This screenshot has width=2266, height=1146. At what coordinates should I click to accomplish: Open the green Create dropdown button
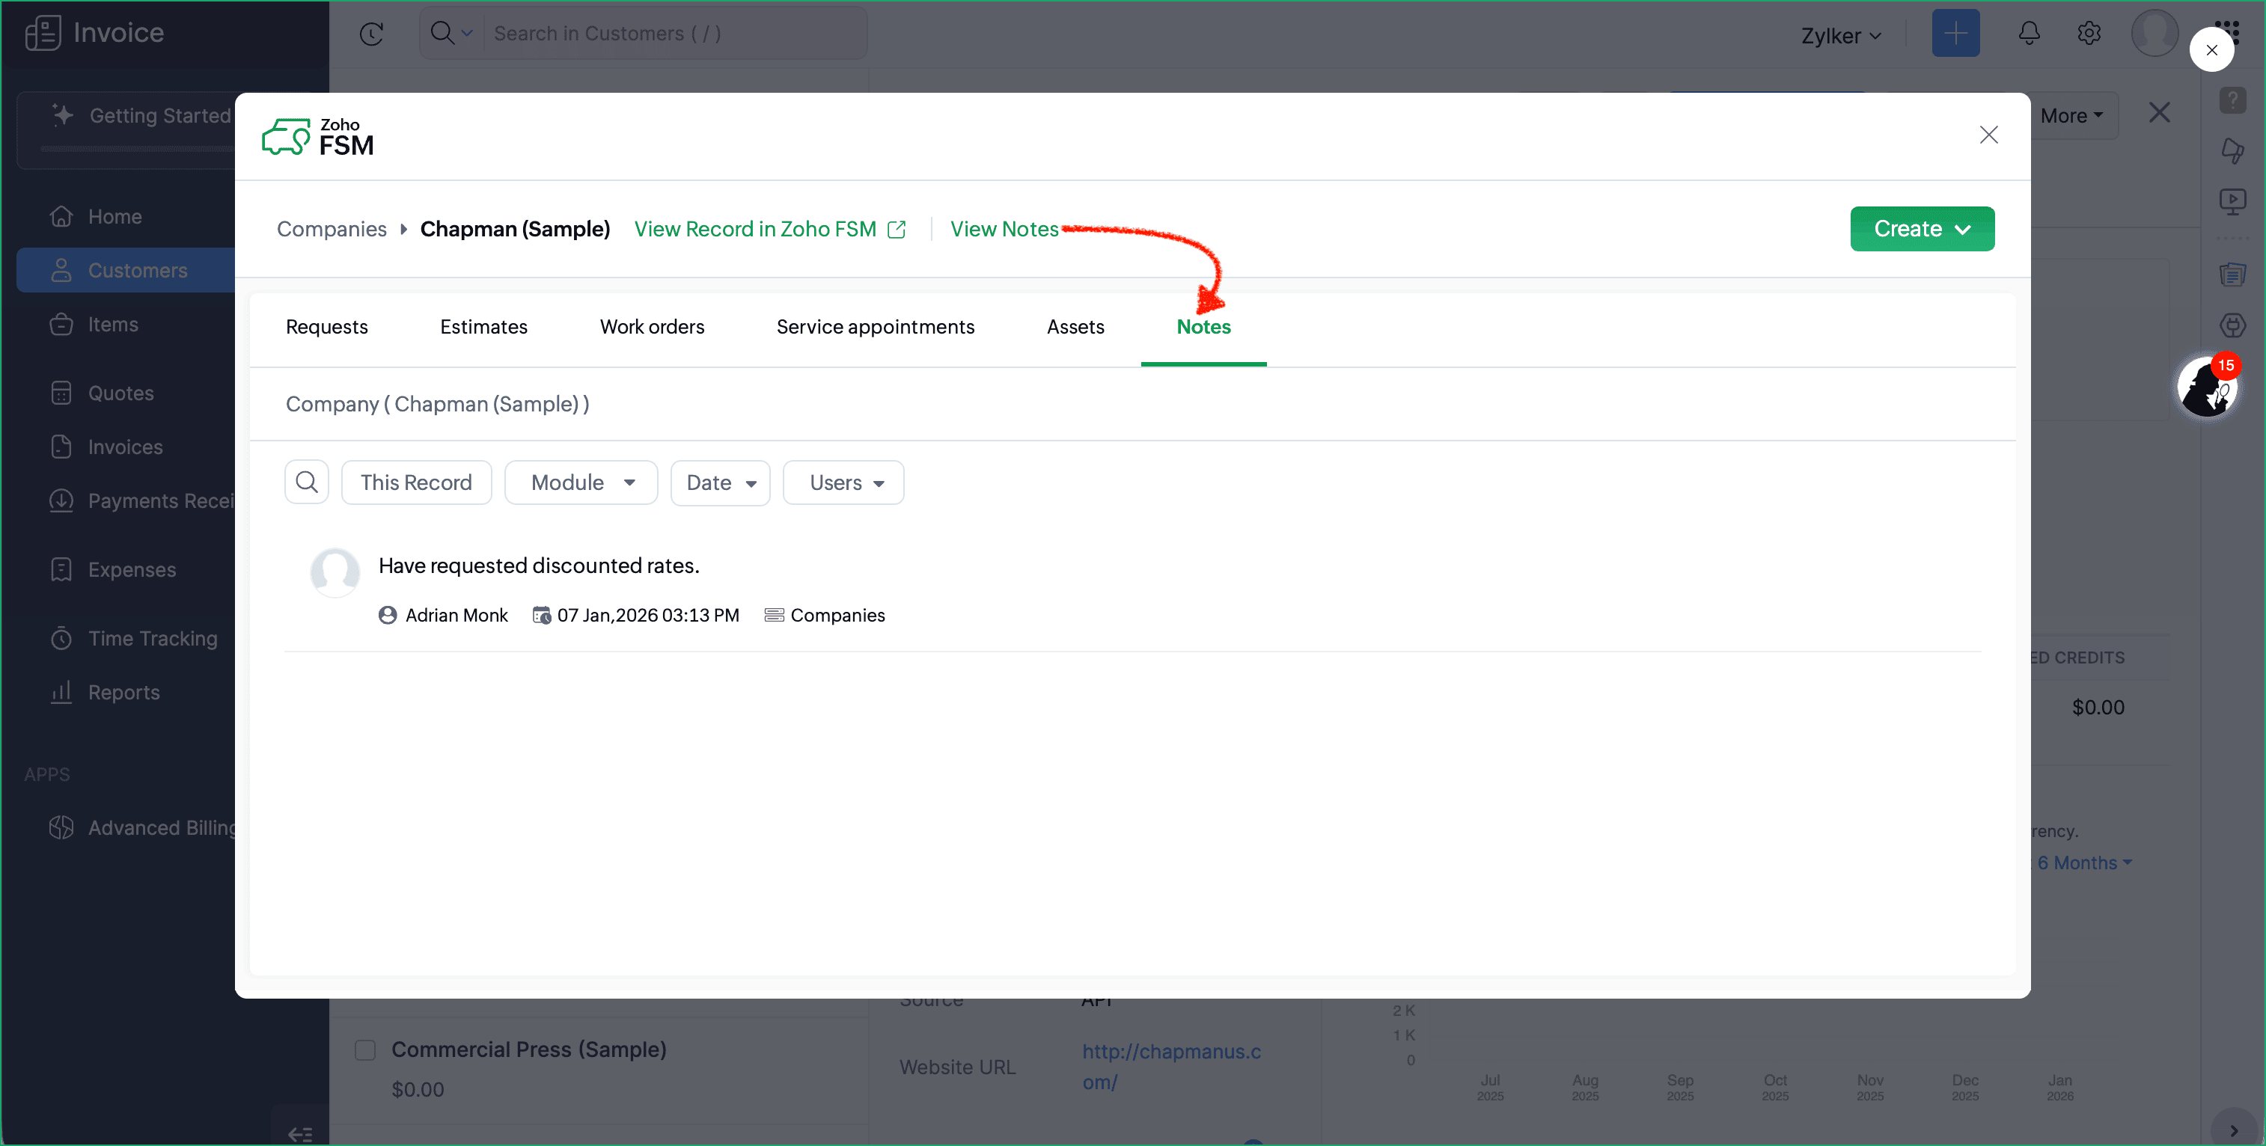1921,229
